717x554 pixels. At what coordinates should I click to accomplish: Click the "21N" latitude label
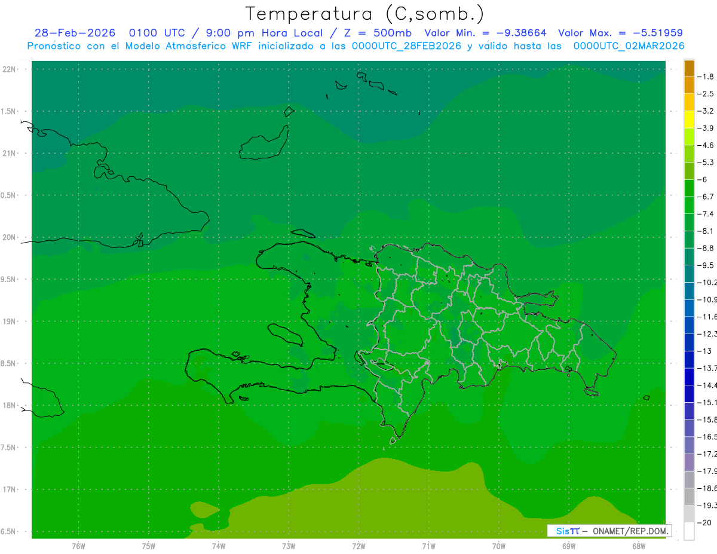(x=10, y=154)
